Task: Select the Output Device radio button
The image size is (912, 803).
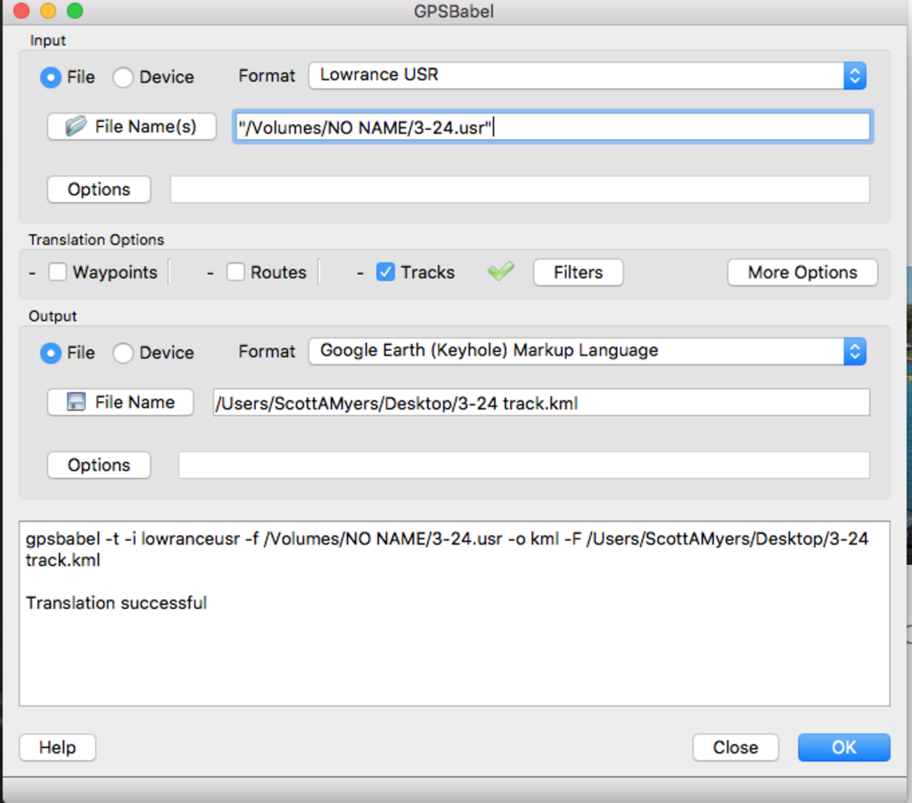Action: [123, 353]
